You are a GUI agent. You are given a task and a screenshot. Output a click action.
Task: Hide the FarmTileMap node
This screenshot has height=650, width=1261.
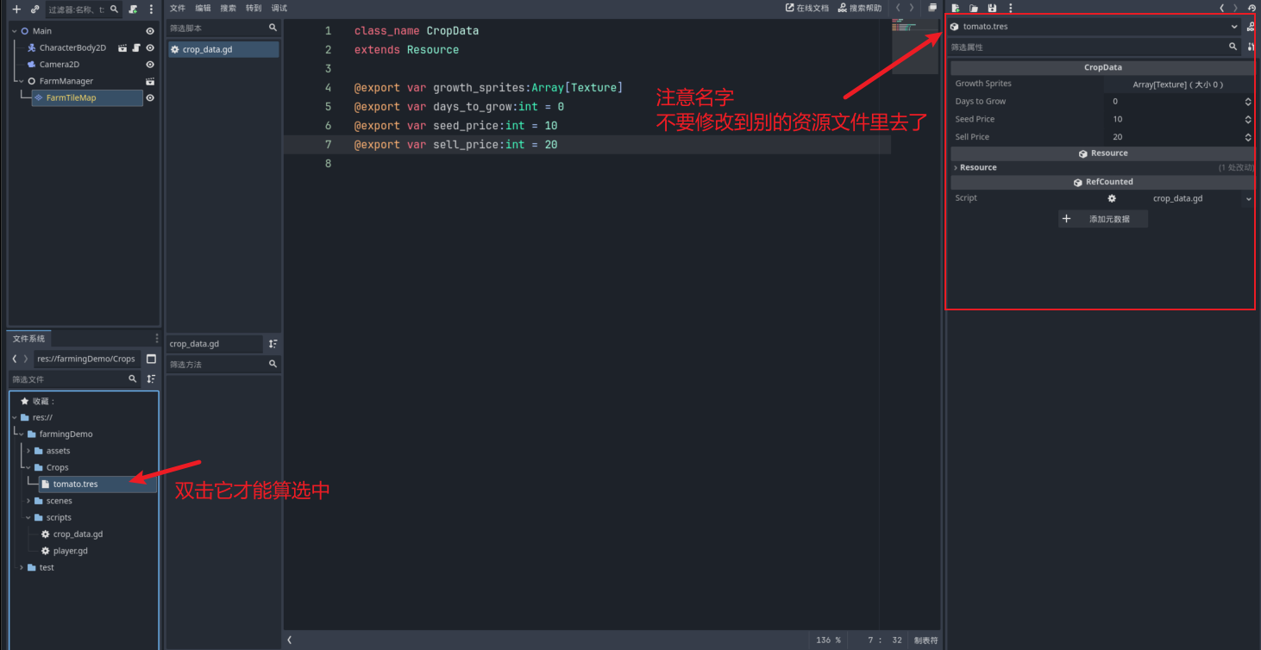[150, 98]
